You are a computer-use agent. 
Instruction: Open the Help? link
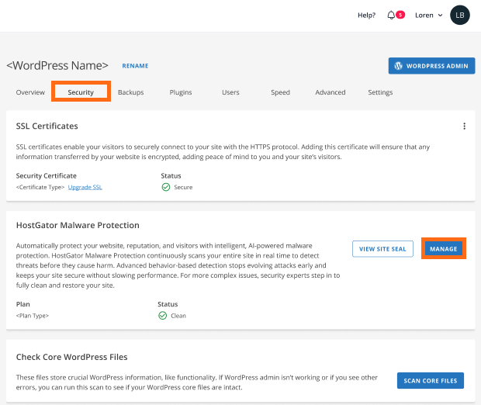pyautogui.click(x=366, y=16)
